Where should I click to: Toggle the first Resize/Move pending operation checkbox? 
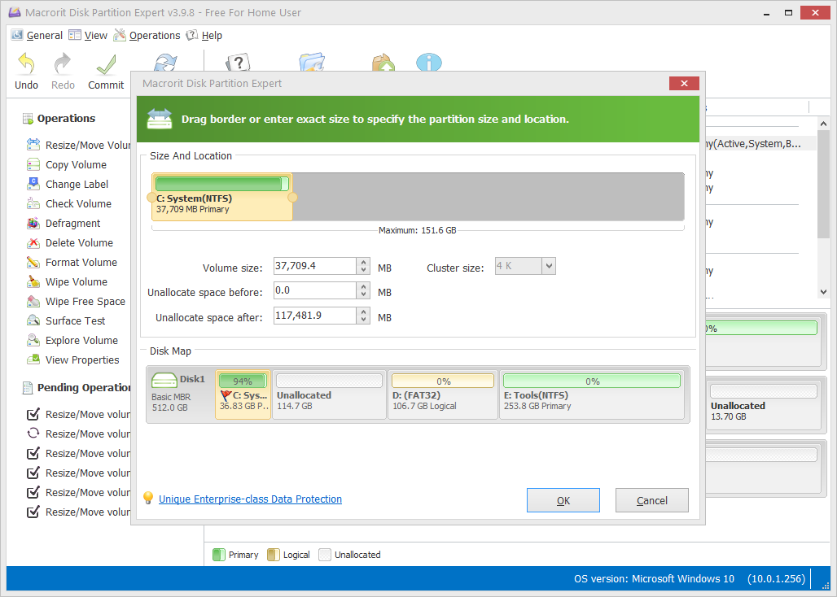coord(33,414)
